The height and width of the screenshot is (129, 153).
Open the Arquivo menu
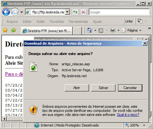(12, 22)
